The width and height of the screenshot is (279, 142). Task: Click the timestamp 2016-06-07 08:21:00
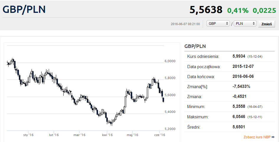point(185,24)
